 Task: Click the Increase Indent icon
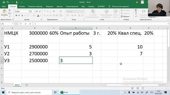click(57, 16)
